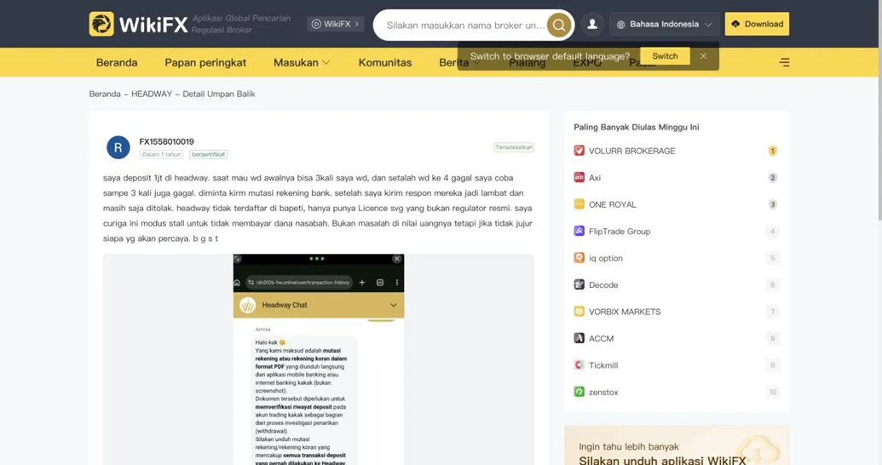Expand the Masukan menu dropdown

click(302, 62)
